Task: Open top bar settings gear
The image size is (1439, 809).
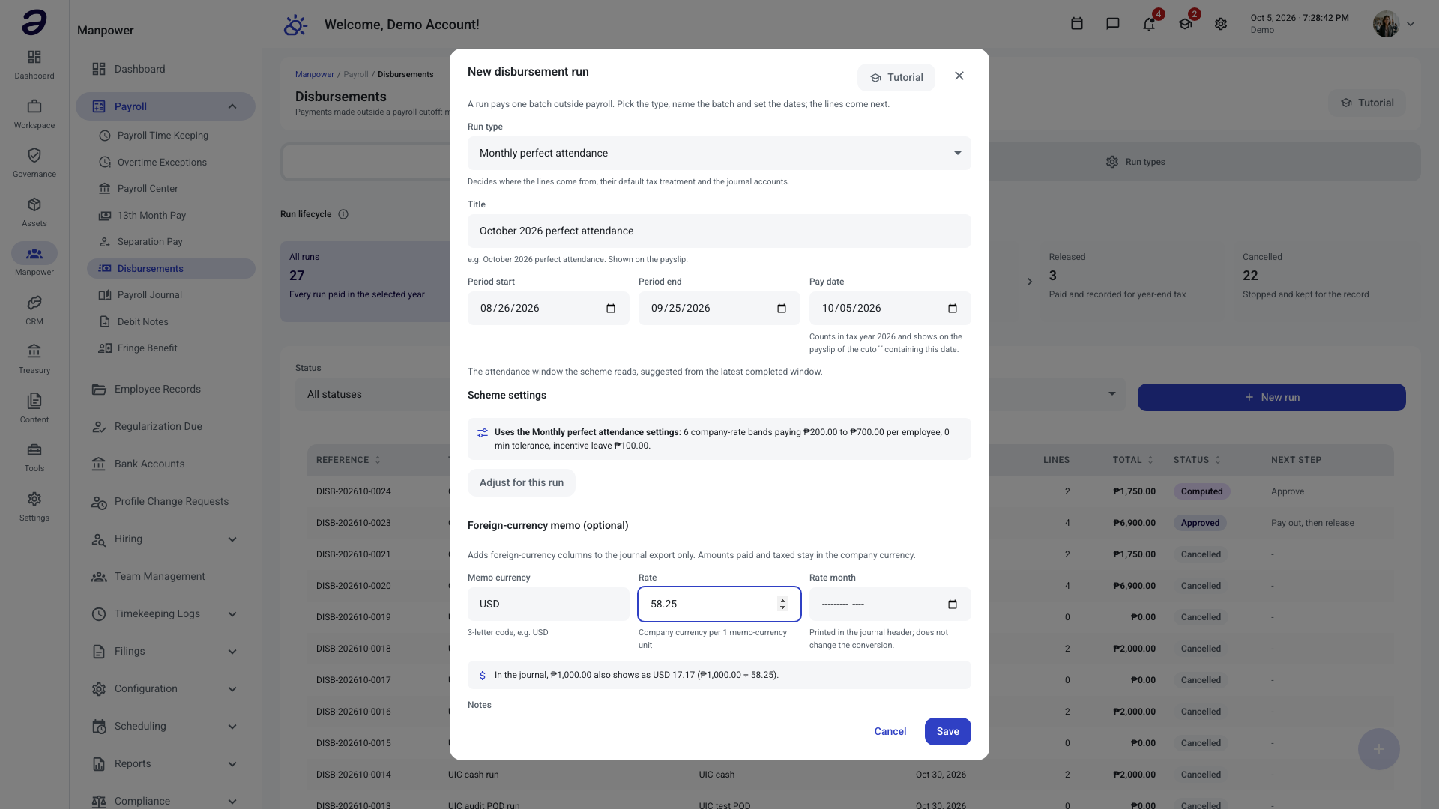Action: [x=1221, y=24]
